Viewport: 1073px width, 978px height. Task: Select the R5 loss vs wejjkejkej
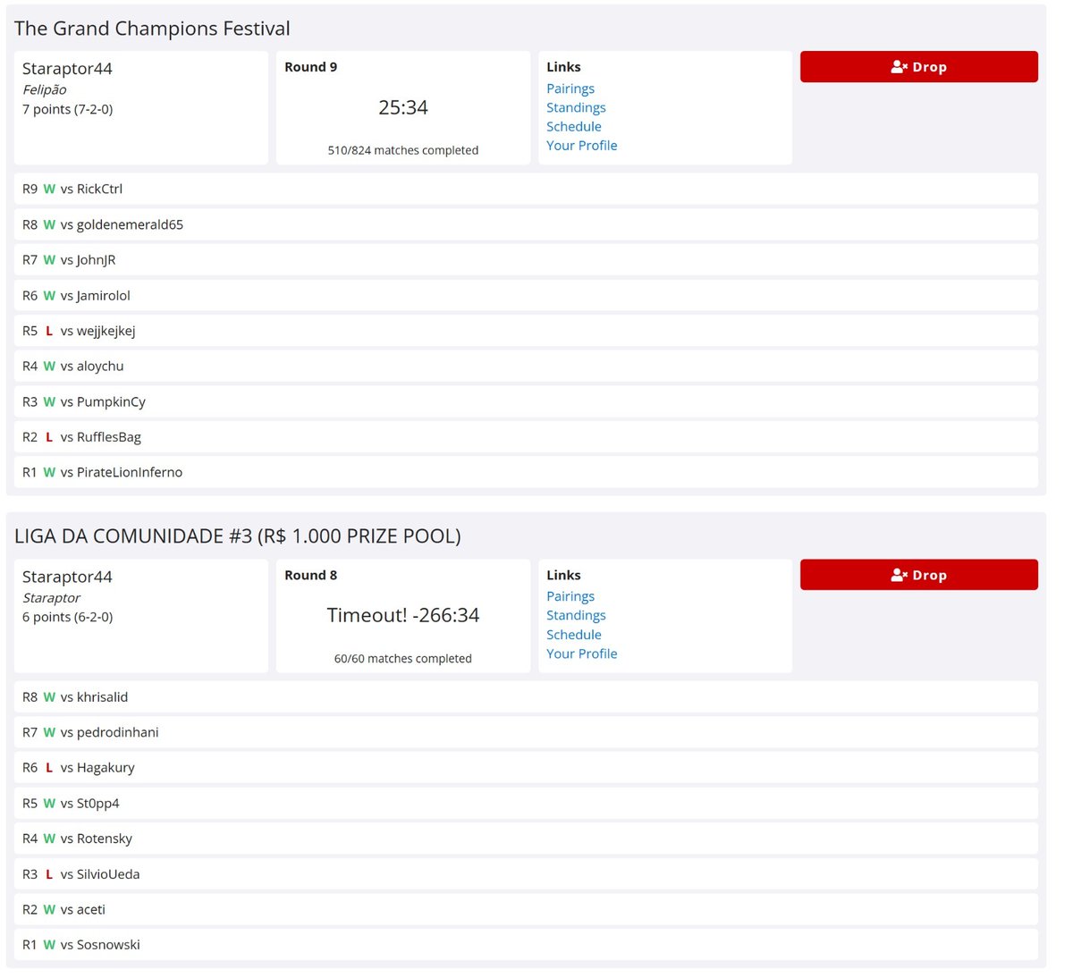click(526, 331)
